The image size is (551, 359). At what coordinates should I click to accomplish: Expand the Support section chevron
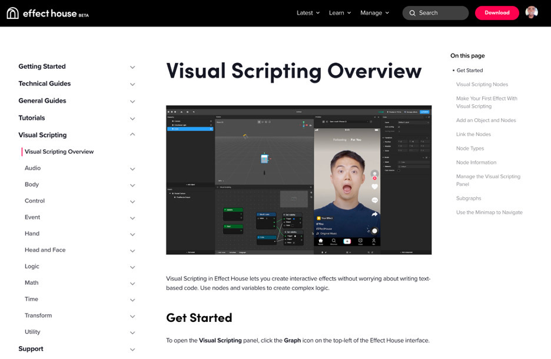132,350
